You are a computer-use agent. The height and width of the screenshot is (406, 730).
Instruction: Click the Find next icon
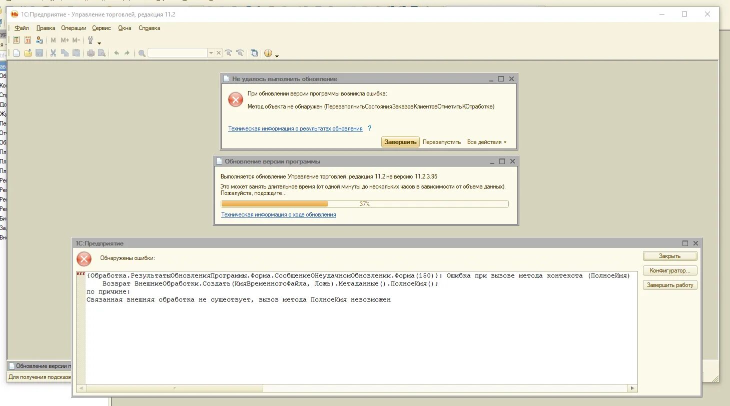click(229, 53)
